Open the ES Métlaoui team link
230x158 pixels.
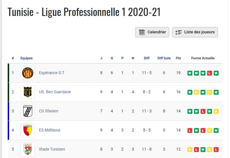pos(50,130)
